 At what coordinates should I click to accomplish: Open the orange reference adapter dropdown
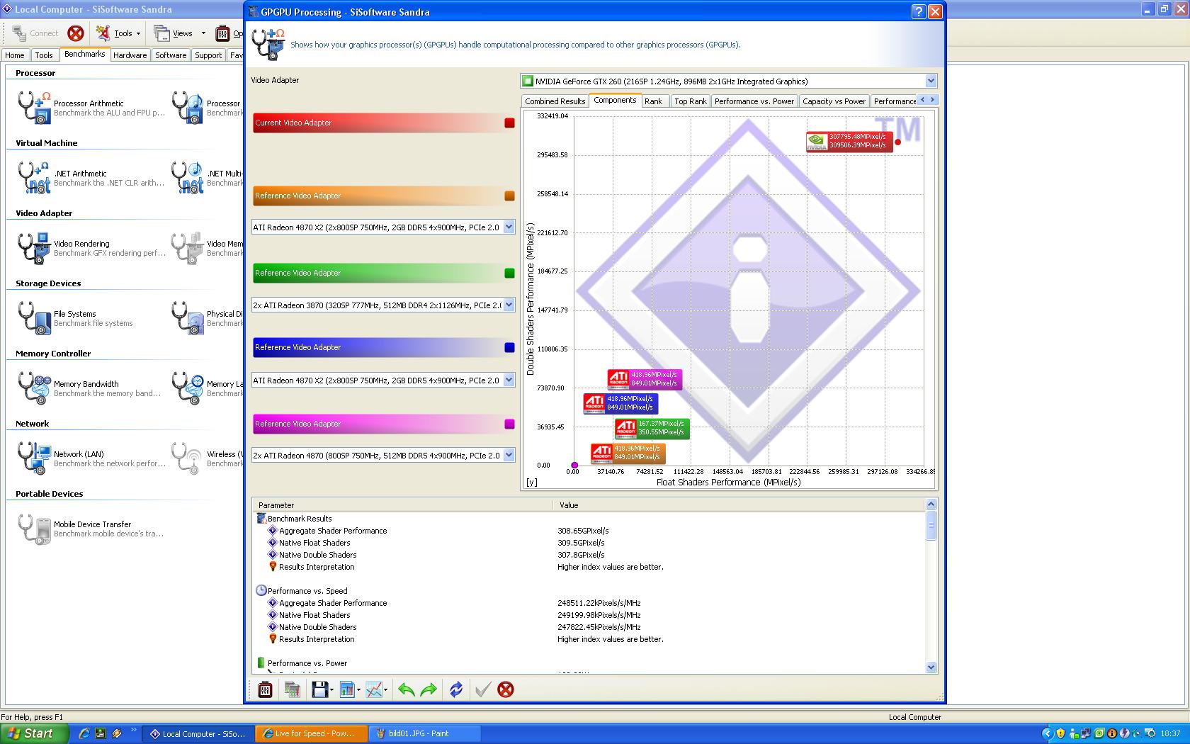509,227
